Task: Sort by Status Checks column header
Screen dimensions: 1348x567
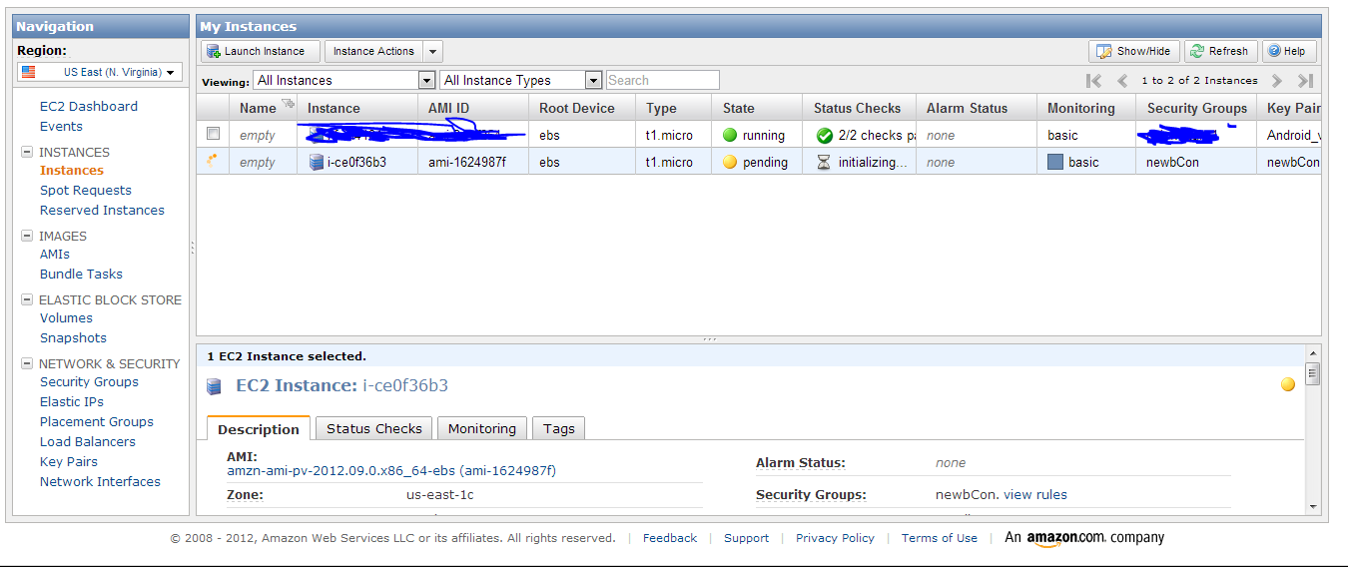Action: coord(859,108)
